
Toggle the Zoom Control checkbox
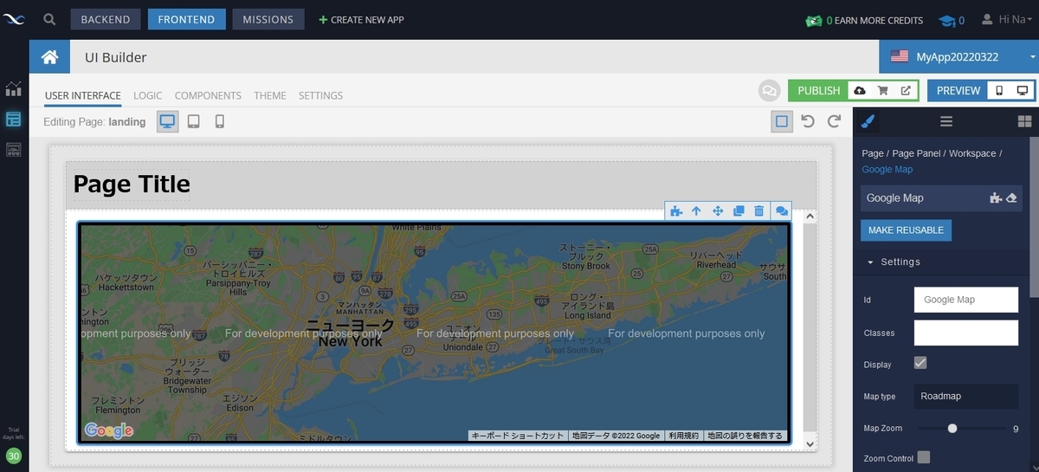[x=923, y=456]
